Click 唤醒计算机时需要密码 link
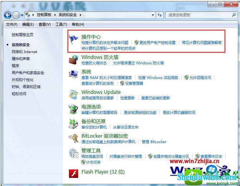 tap(99, 113)
